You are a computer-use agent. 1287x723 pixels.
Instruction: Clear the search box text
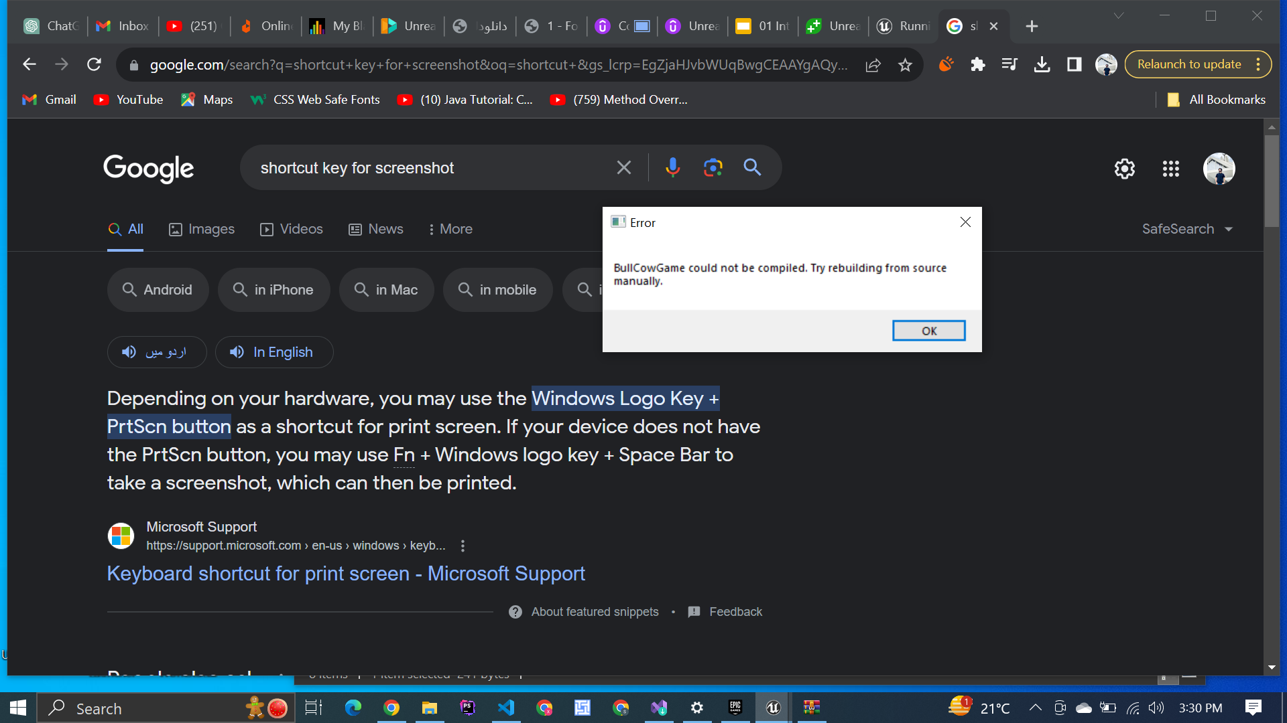click(x=623, y=167)
